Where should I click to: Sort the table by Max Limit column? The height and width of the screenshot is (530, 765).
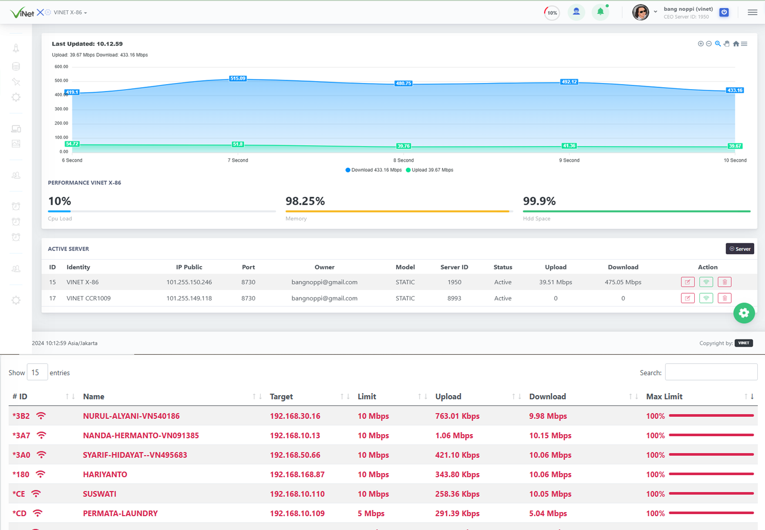pyautogui.click(x=700, y=397)
